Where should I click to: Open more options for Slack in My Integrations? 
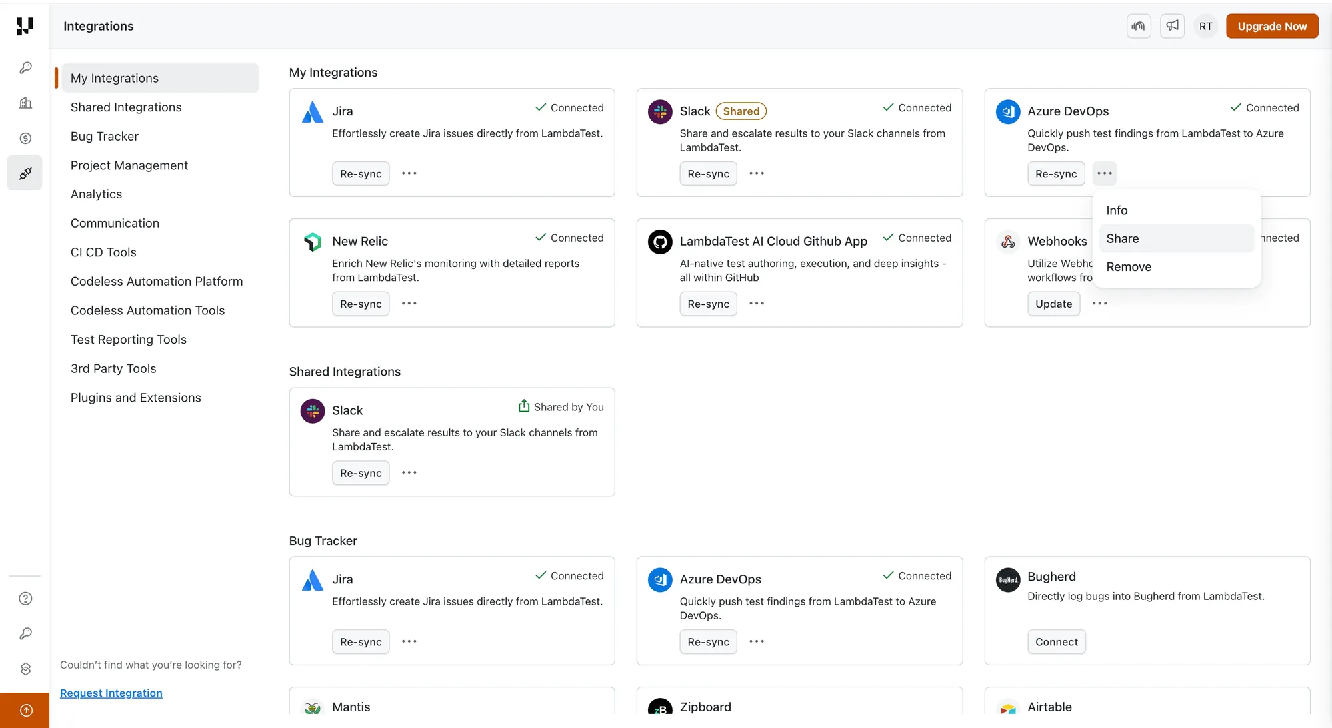tap(757, 173)
